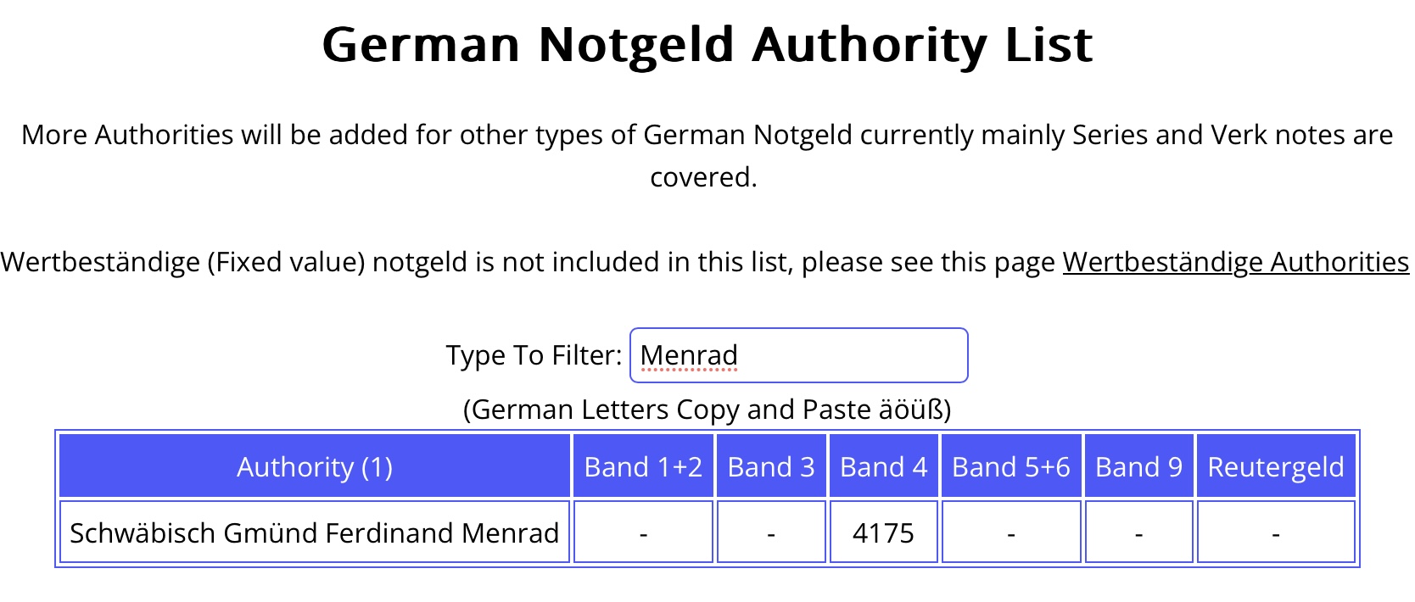This screenshot has height=602, width=1415.
Task: Select the Schwäbisch Gmünd Ferdinand Menrad cell
Action: [x=314, y=532]
